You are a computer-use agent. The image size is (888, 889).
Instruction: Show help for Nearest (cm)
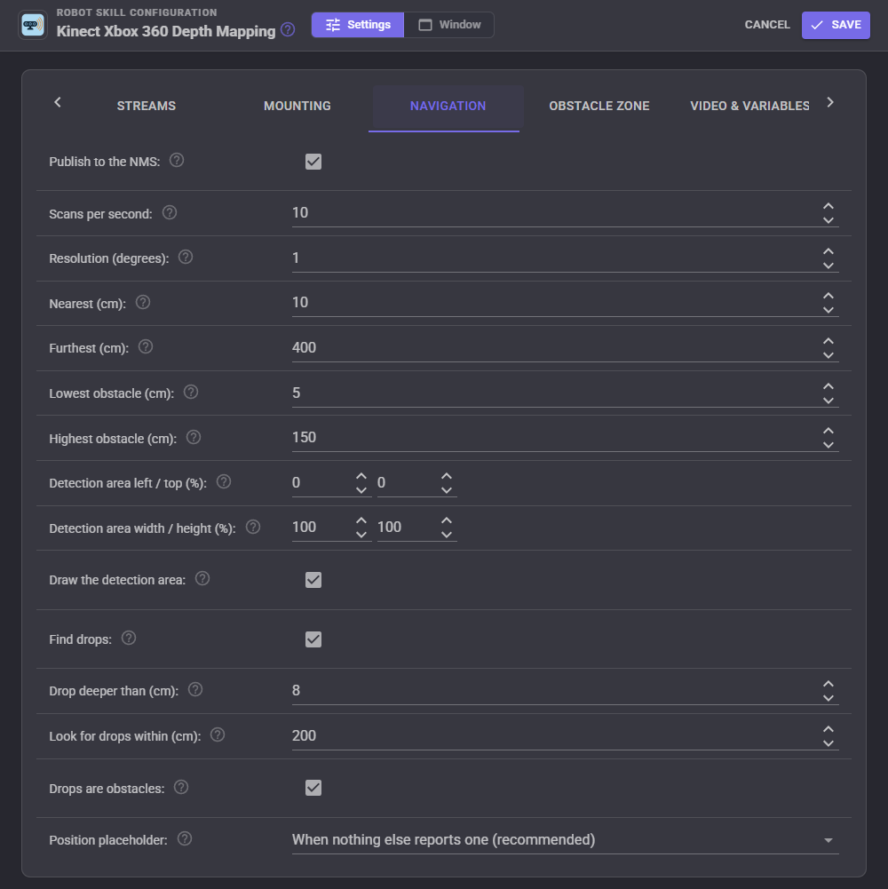[143, 302]
